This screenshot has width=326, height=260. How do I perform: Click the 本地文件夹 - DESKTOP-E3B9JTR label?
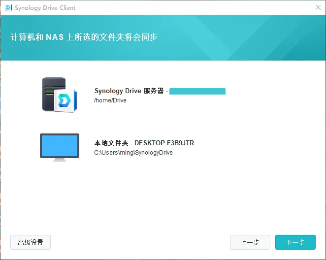pyautogui.click(x=144, y=143)
